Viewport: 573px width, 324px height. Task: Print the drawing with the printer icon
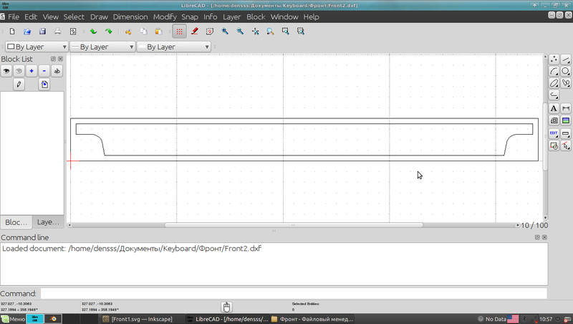click(x=58, y=32)
